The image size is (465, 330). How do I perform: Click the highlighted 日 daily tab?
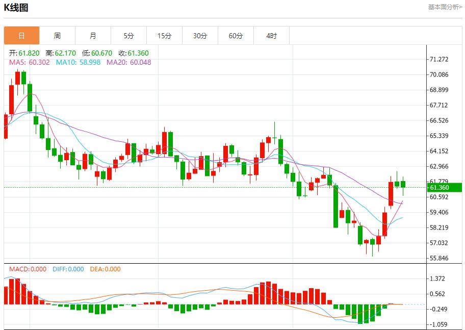click(21, 36)
